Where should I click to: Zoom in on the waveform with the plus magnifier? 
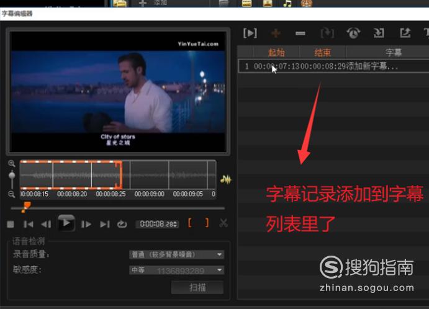tap(12, 164)
